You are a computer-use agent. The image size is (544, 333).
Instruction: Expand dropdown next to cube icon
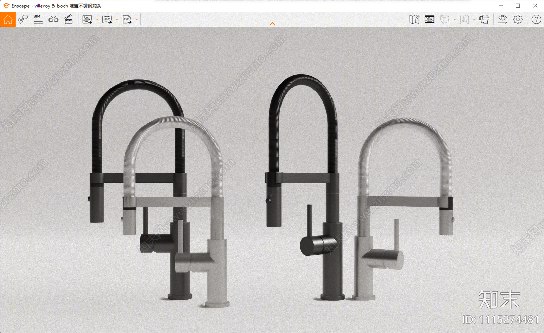point(455,19)
